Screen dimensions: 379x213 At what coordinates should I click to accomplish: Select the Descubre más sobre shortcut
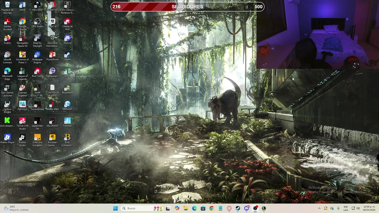(52, 41)
